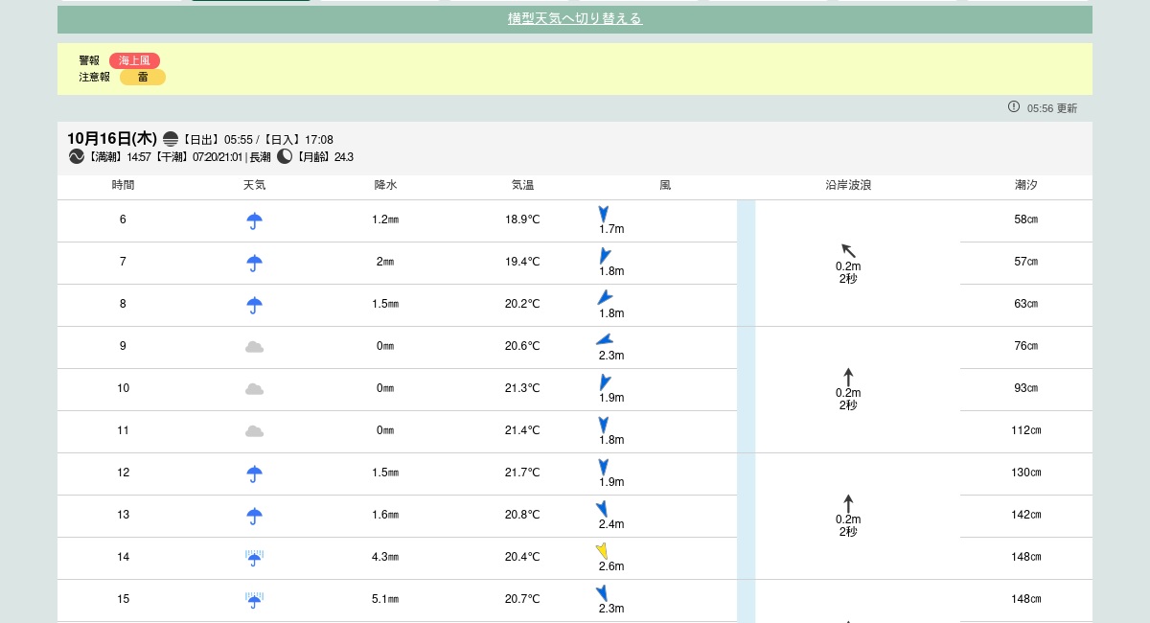Click the moon phase icon near 月齢

pos(285,156)
